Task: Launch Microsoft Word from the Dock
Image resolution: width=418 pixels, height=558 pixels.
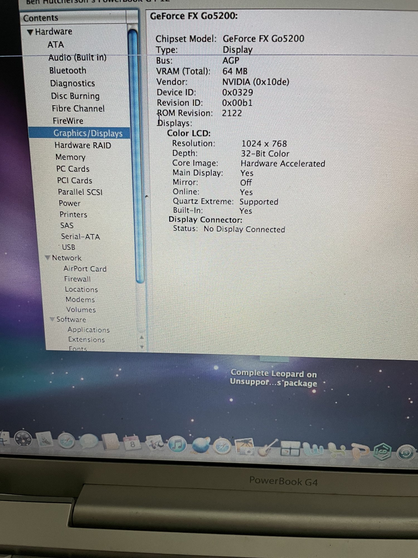Action: coord(314,449)
